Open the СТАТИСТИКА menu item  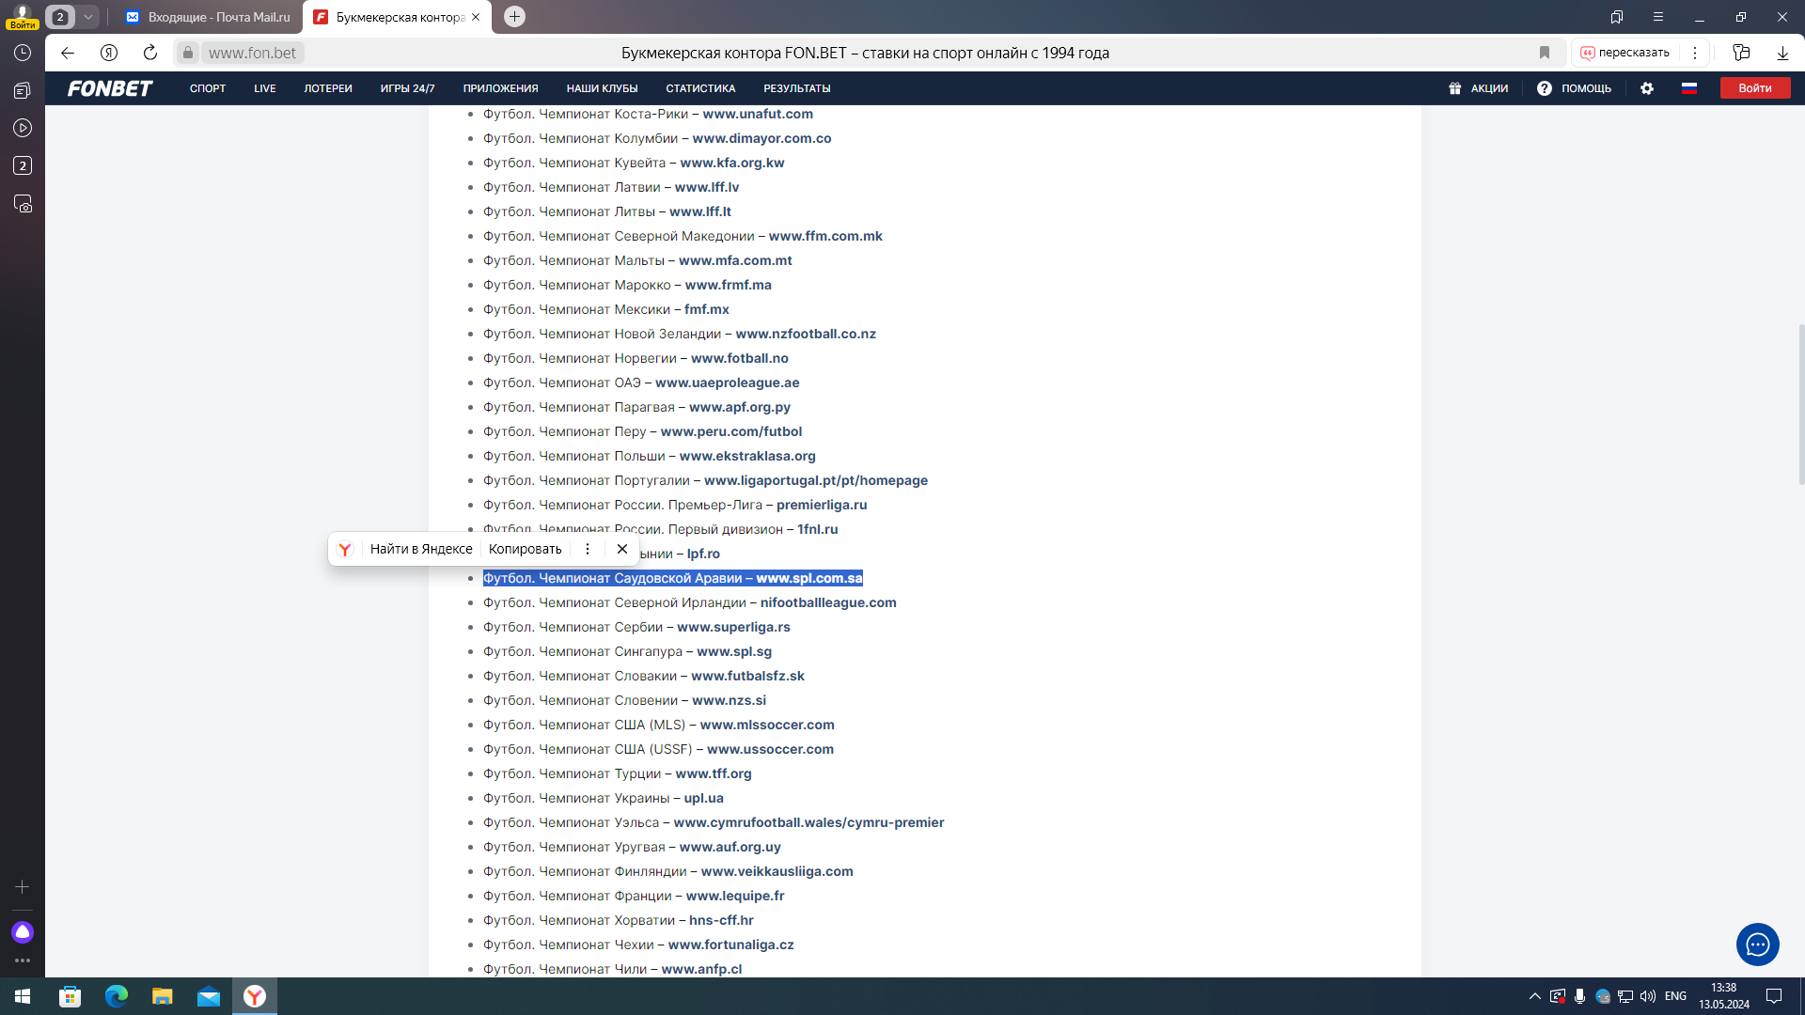click(x=699, y=88)
